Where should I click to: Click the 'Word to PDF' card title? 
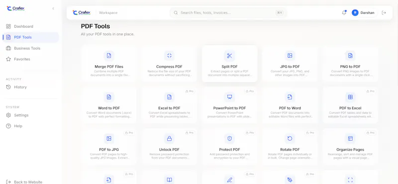109,108
